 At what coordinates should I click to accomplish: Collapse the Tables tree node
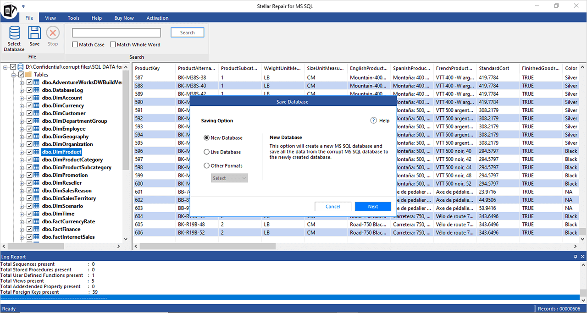click(14, 75)
